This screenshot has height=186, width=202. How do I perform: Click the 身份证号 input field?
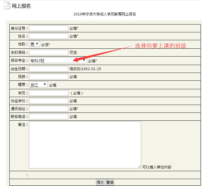[x=48, y=28]
